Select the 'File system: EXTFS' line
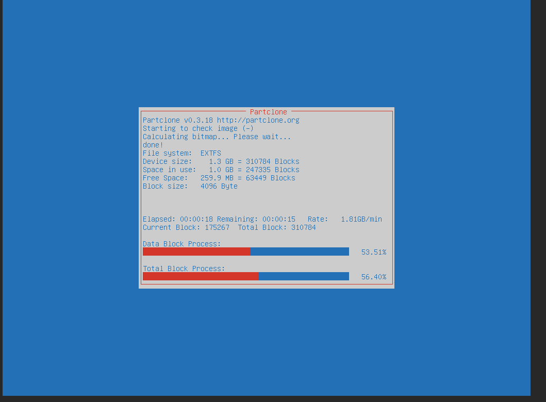This screenshot has width=546, height=402. [182, 153]
